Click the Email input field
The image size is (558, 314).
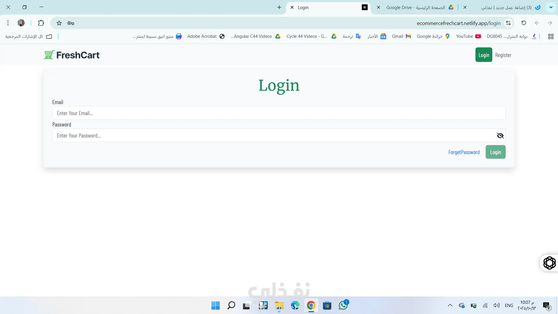(x=278, y=113)
